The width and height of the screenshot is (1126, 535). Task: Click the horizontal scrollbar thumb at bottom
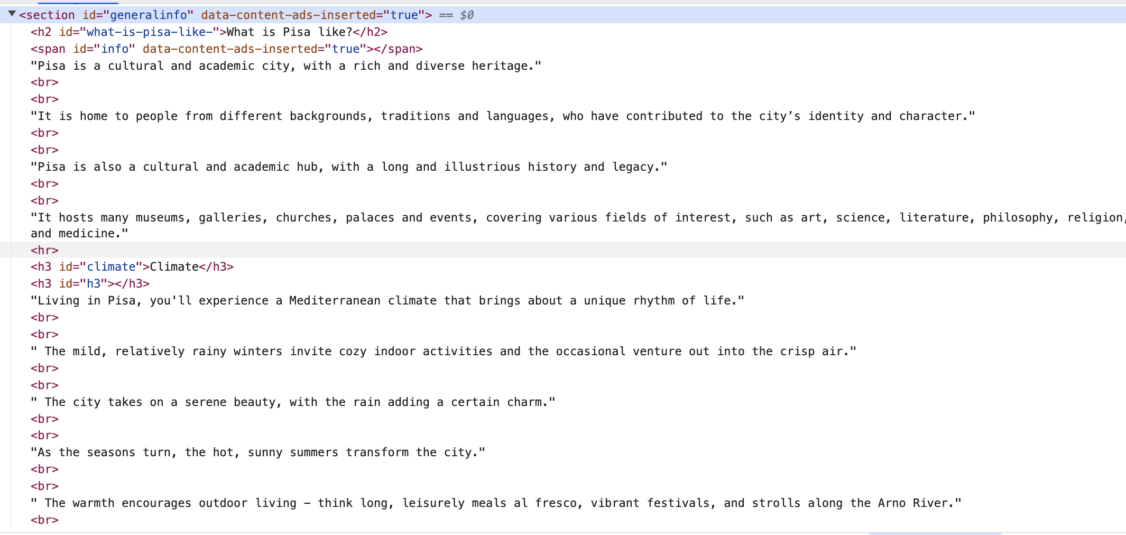(x=935, y=533)
